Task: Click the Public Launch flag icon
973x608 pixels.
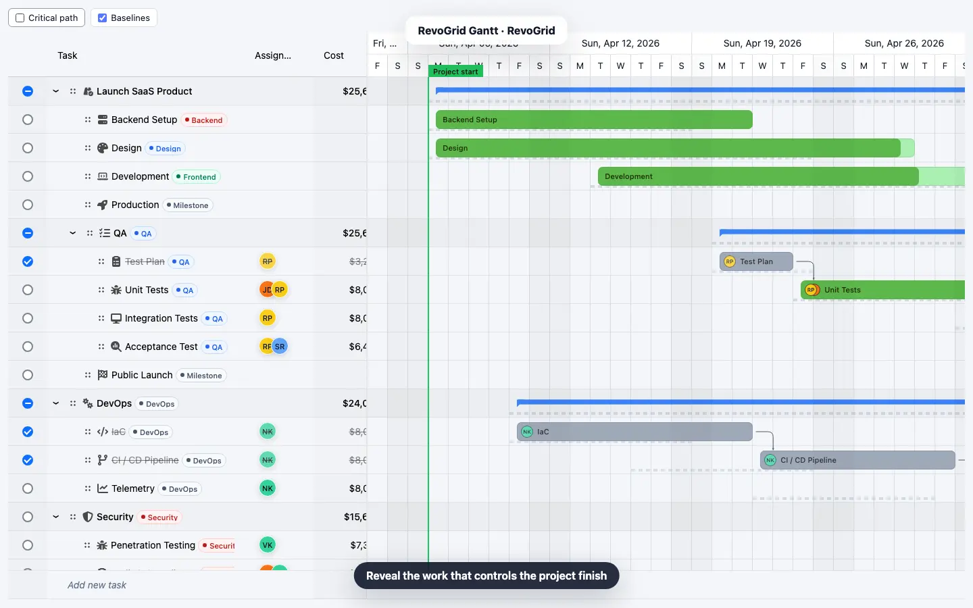Action: tap(103, 375)
